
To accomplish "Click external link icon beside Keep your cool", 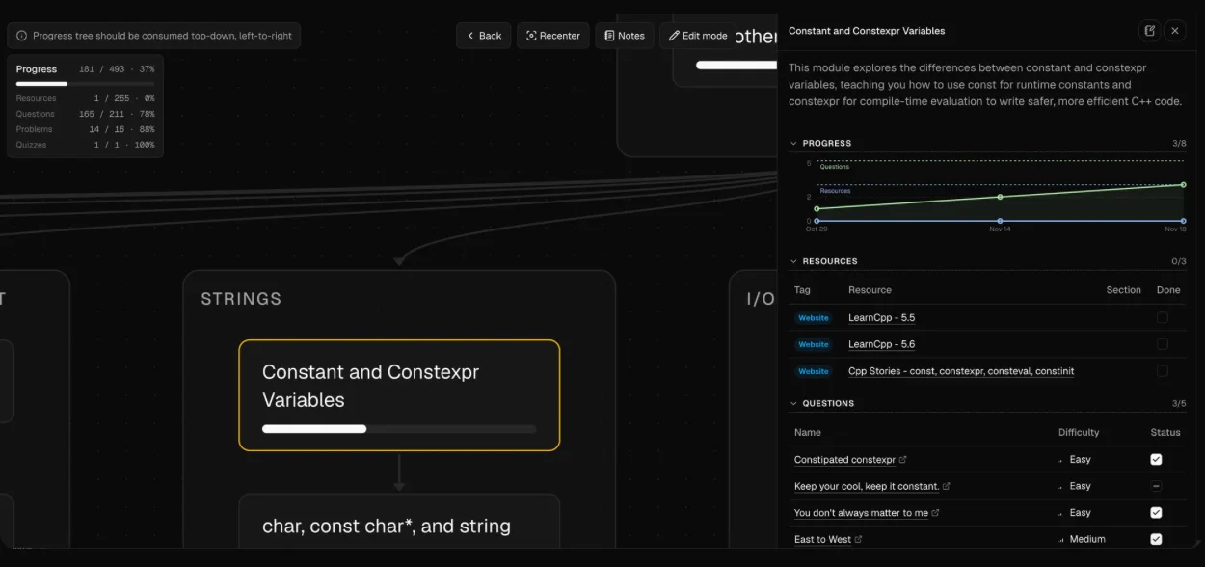I will (x=946, y=486).
